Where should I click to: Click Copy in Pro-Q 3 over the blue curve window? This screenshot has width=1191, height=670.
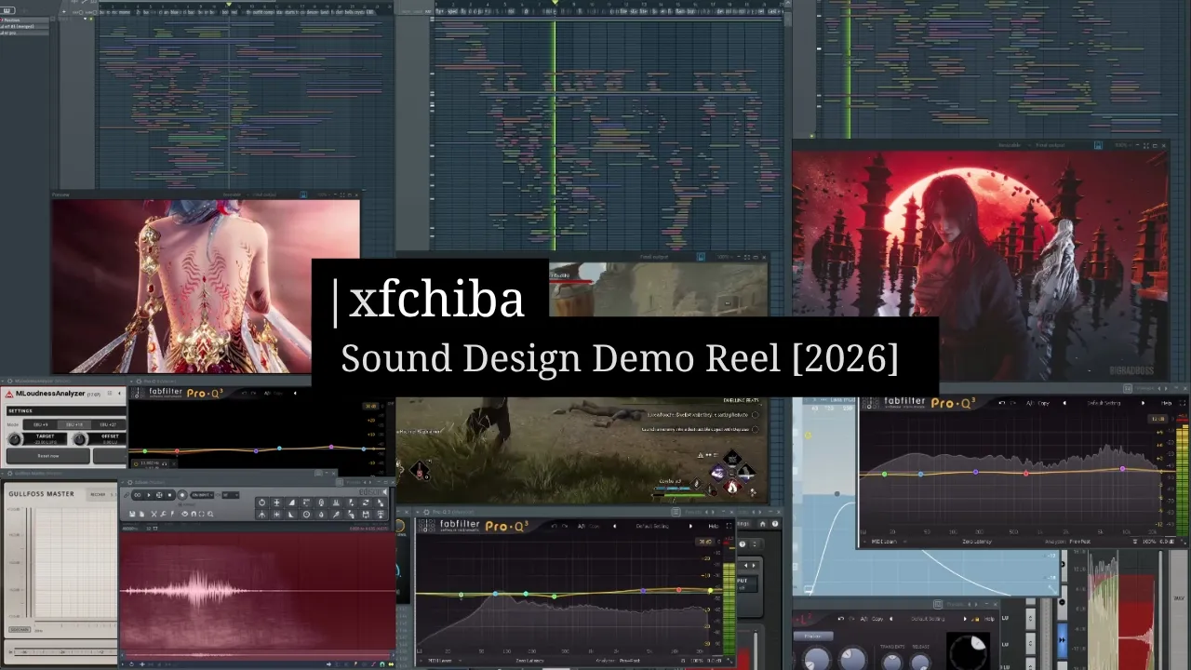point(1043,403)
